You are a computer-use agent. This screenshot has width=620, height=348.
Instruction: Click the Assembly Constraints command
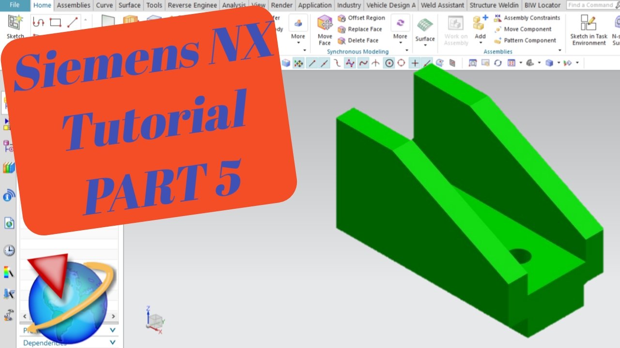(527, 18)
